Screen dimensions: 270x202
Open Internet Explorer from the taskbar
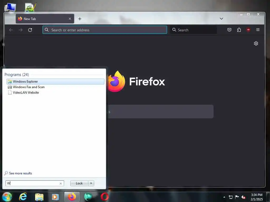[23, 197]
